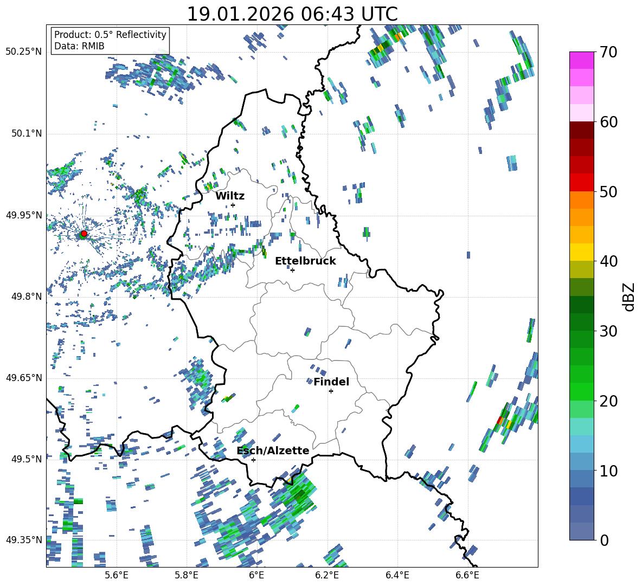This screenshot has width=642, height=586.
Task: Pick the blue 10 dBZ colorbar segment
Action: click(x=581, y=479)
